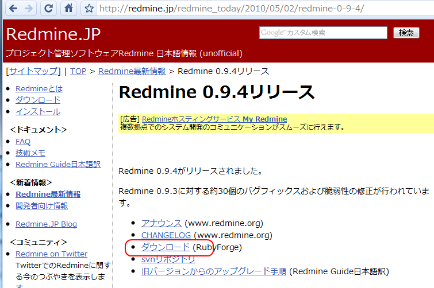
Task: Open the sidebar ダウンロード link
Action: point(38,100)
